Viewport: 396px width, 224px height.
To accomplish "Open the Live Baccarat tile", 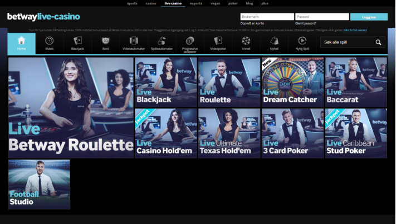I will [x=356, y=82].
